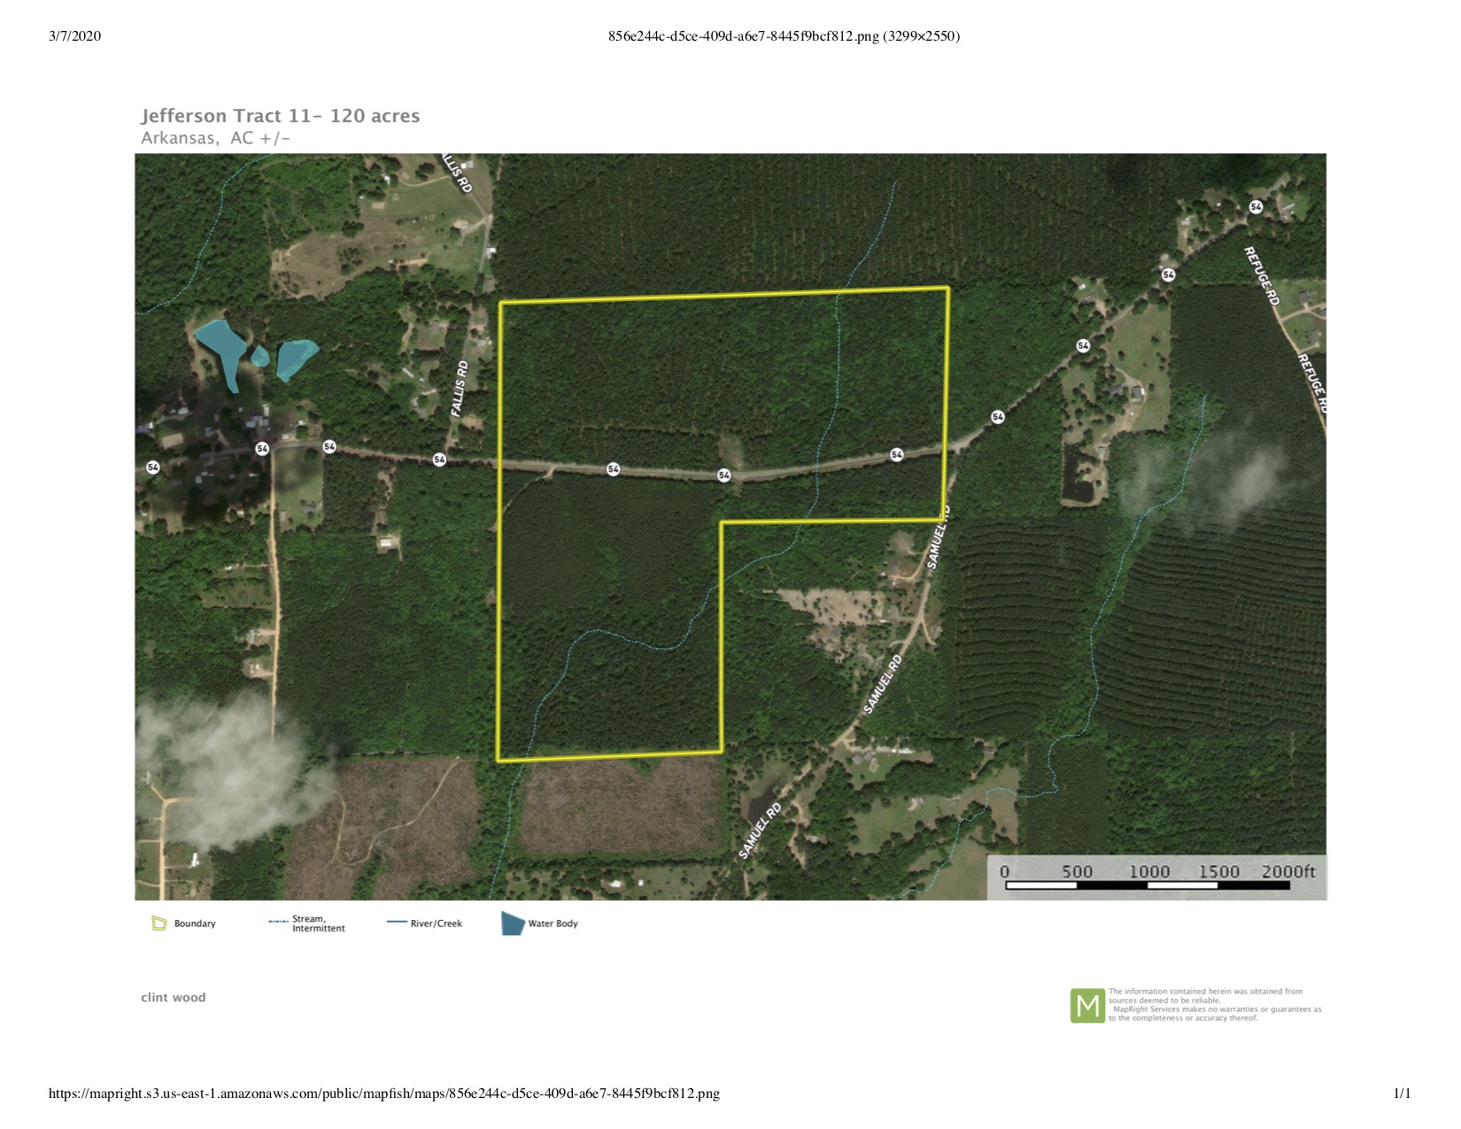Click the leftmost route 54 marker on map

pyautogui.click(x=153, y=467)
